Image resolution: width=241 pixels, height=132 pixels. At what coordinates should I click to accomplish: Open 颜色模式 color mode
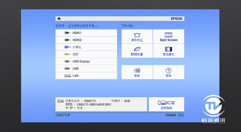tap(169, 51)
